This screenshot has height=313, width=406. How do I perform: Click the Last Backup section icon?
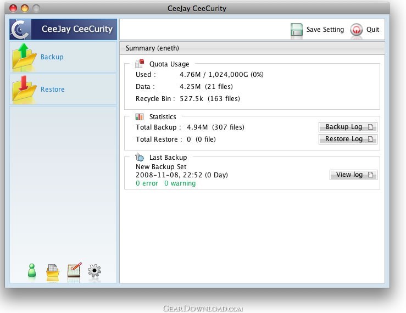[x=140, y=157]
